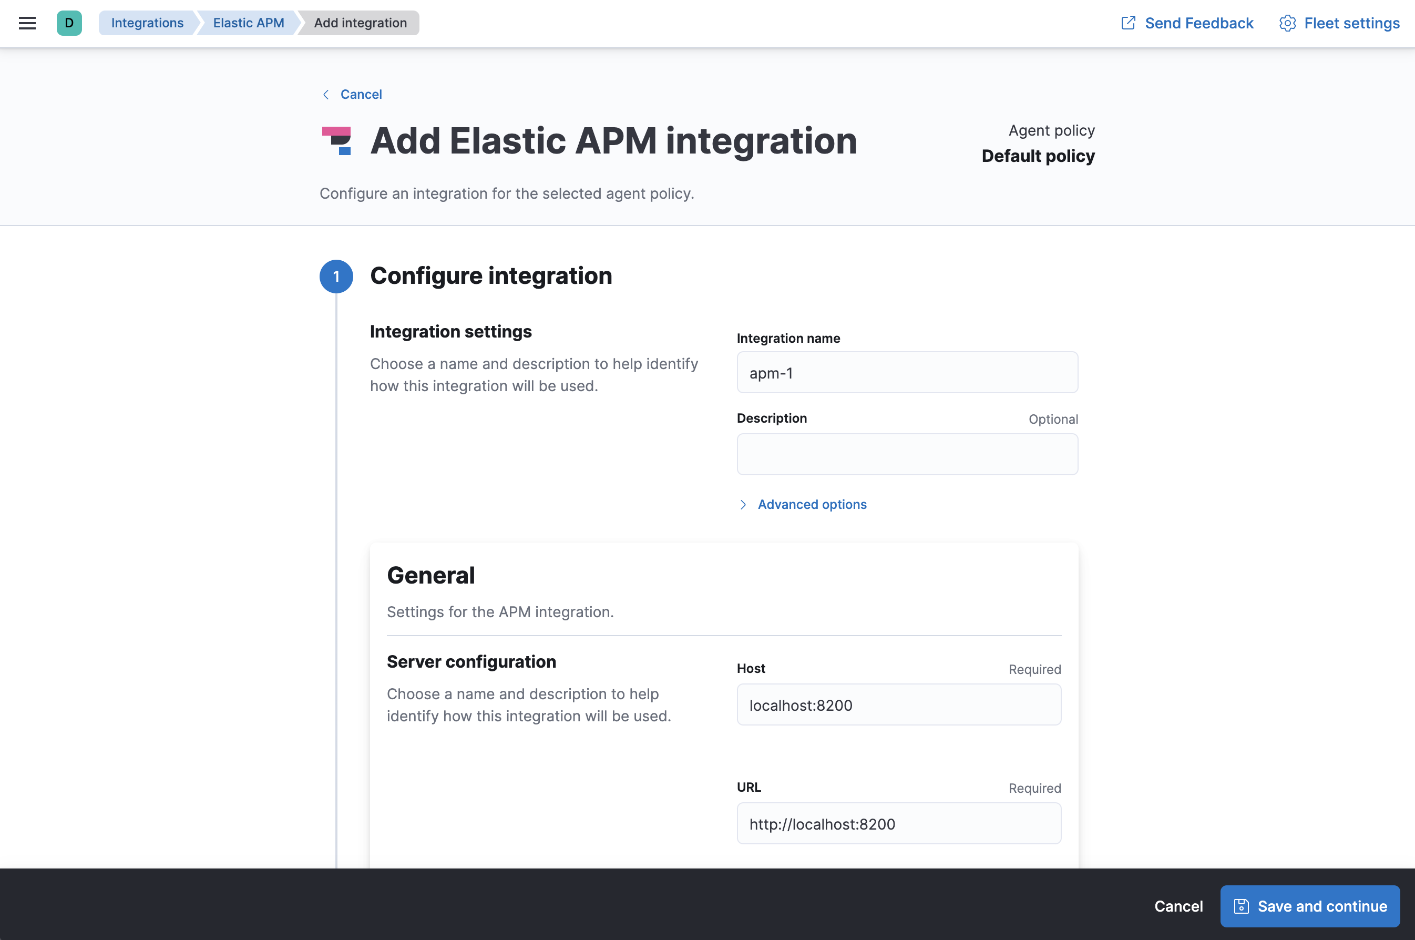The image size is (1415, 940).
Task: Click the Fleet settings gear icon
Action: tap(1287, 23)
